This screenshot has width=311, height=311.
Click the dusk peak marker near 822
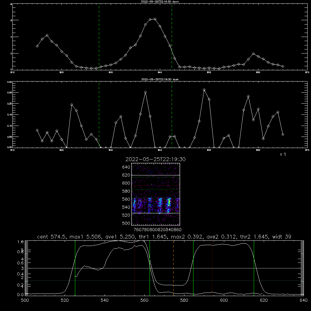[72, 105]
